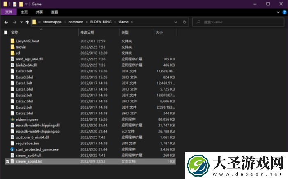Click the new folder quick access icon
Viewport: 288px width, 179px height.
[21, 4]
